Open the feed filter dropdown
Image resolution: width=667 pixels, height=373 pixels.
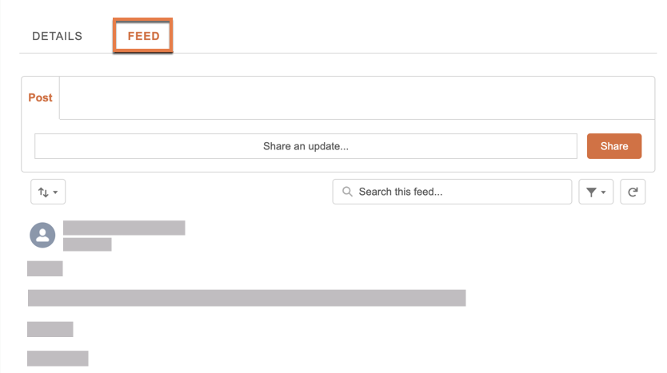pos(596,192)
